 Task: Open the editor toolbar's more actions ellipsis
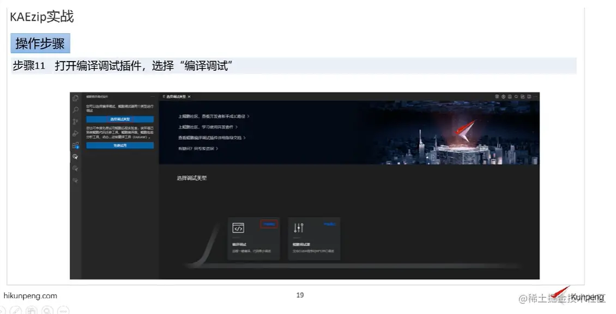tap(535, 96)
